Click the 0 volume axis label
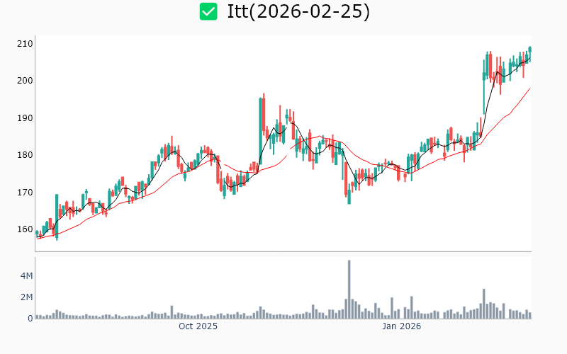 (x=30, y=319)
